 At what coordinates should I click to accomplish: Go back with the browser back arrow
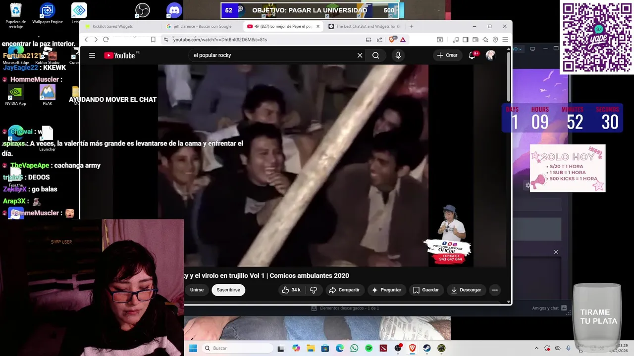[x=86, y=40]
